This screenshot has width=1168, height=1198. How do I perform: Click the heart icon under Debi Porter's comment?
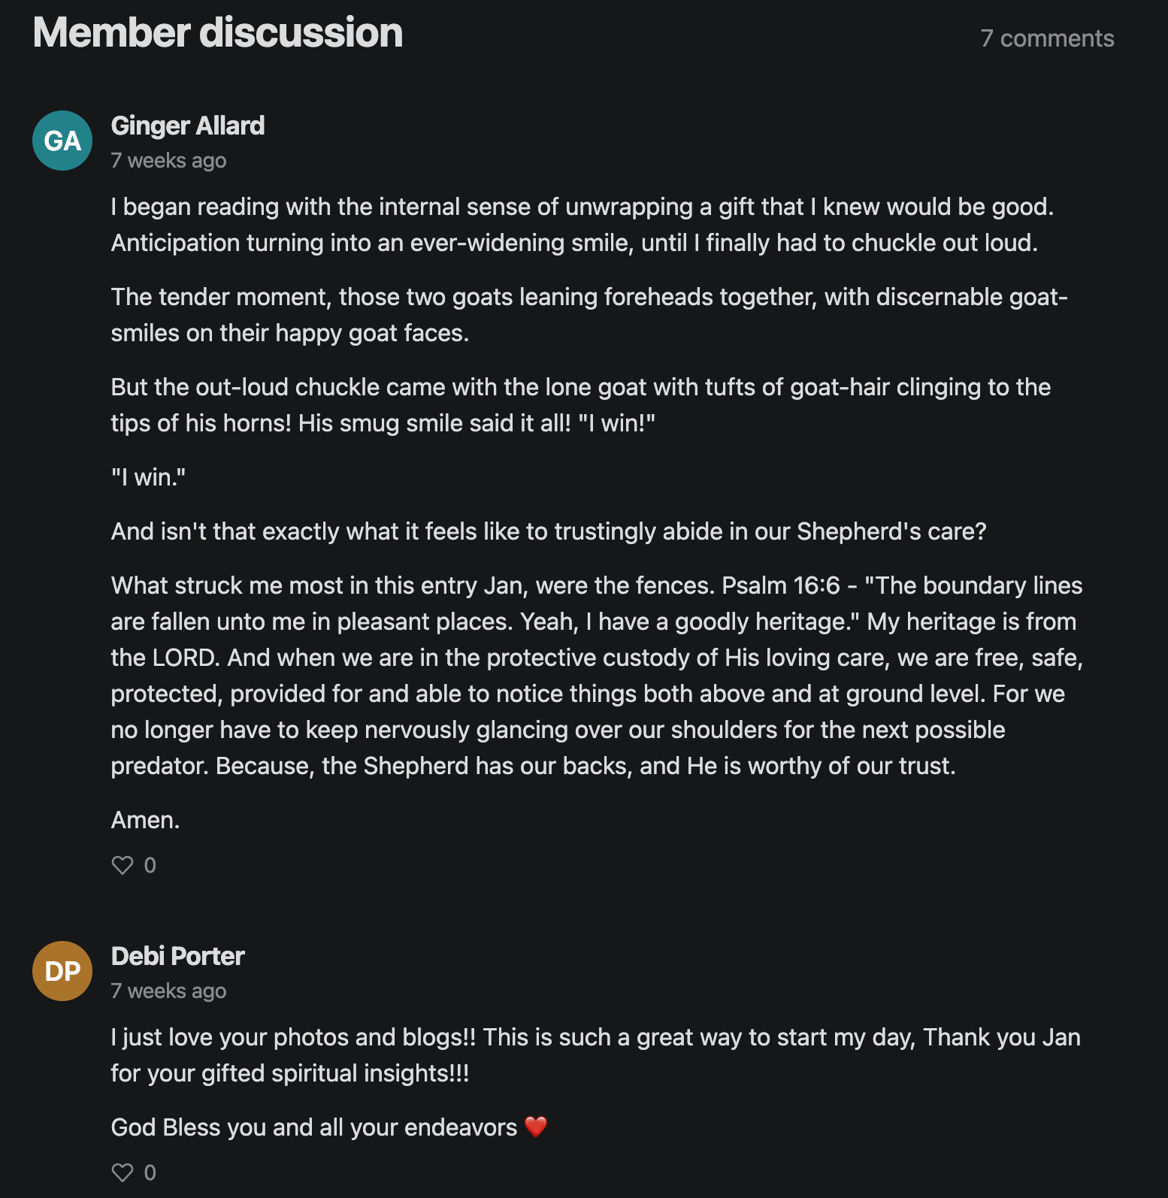point(123,1172)
